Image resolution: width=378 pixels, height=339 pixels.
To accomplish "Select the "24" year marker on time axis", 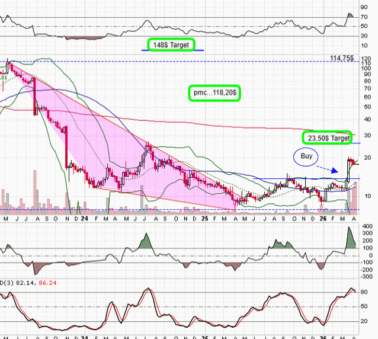I will click(85, 218).
